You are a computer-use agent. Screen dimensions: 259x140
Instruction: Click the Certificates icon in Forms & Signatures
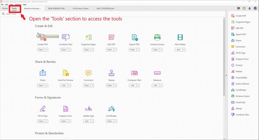pyautogui.click(x=112, y=109)
